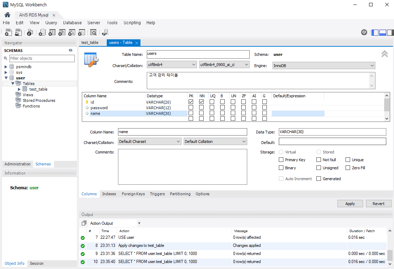The height and width of the screenshot is (269, 394).
Task: Click the column Default value field
Action: tap(332, 141)
